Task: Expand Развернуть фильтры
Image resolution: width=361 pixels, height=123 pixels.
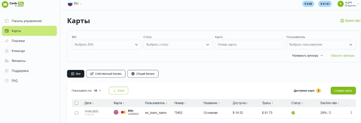Action: pos(307,56)
